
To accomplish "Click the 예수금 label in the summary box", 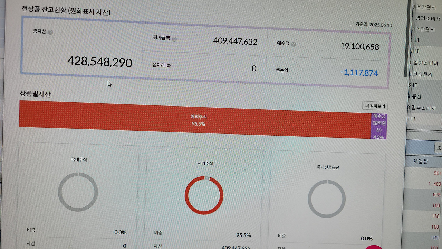I will 283,43.
